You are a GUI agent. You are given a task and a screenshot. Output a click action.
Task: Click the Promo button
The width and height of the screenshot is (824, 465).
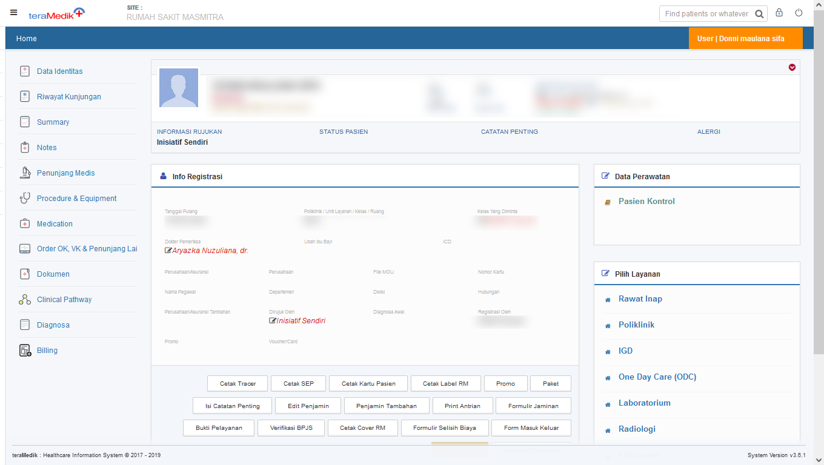pyautogui.click(x=505, y=383)
